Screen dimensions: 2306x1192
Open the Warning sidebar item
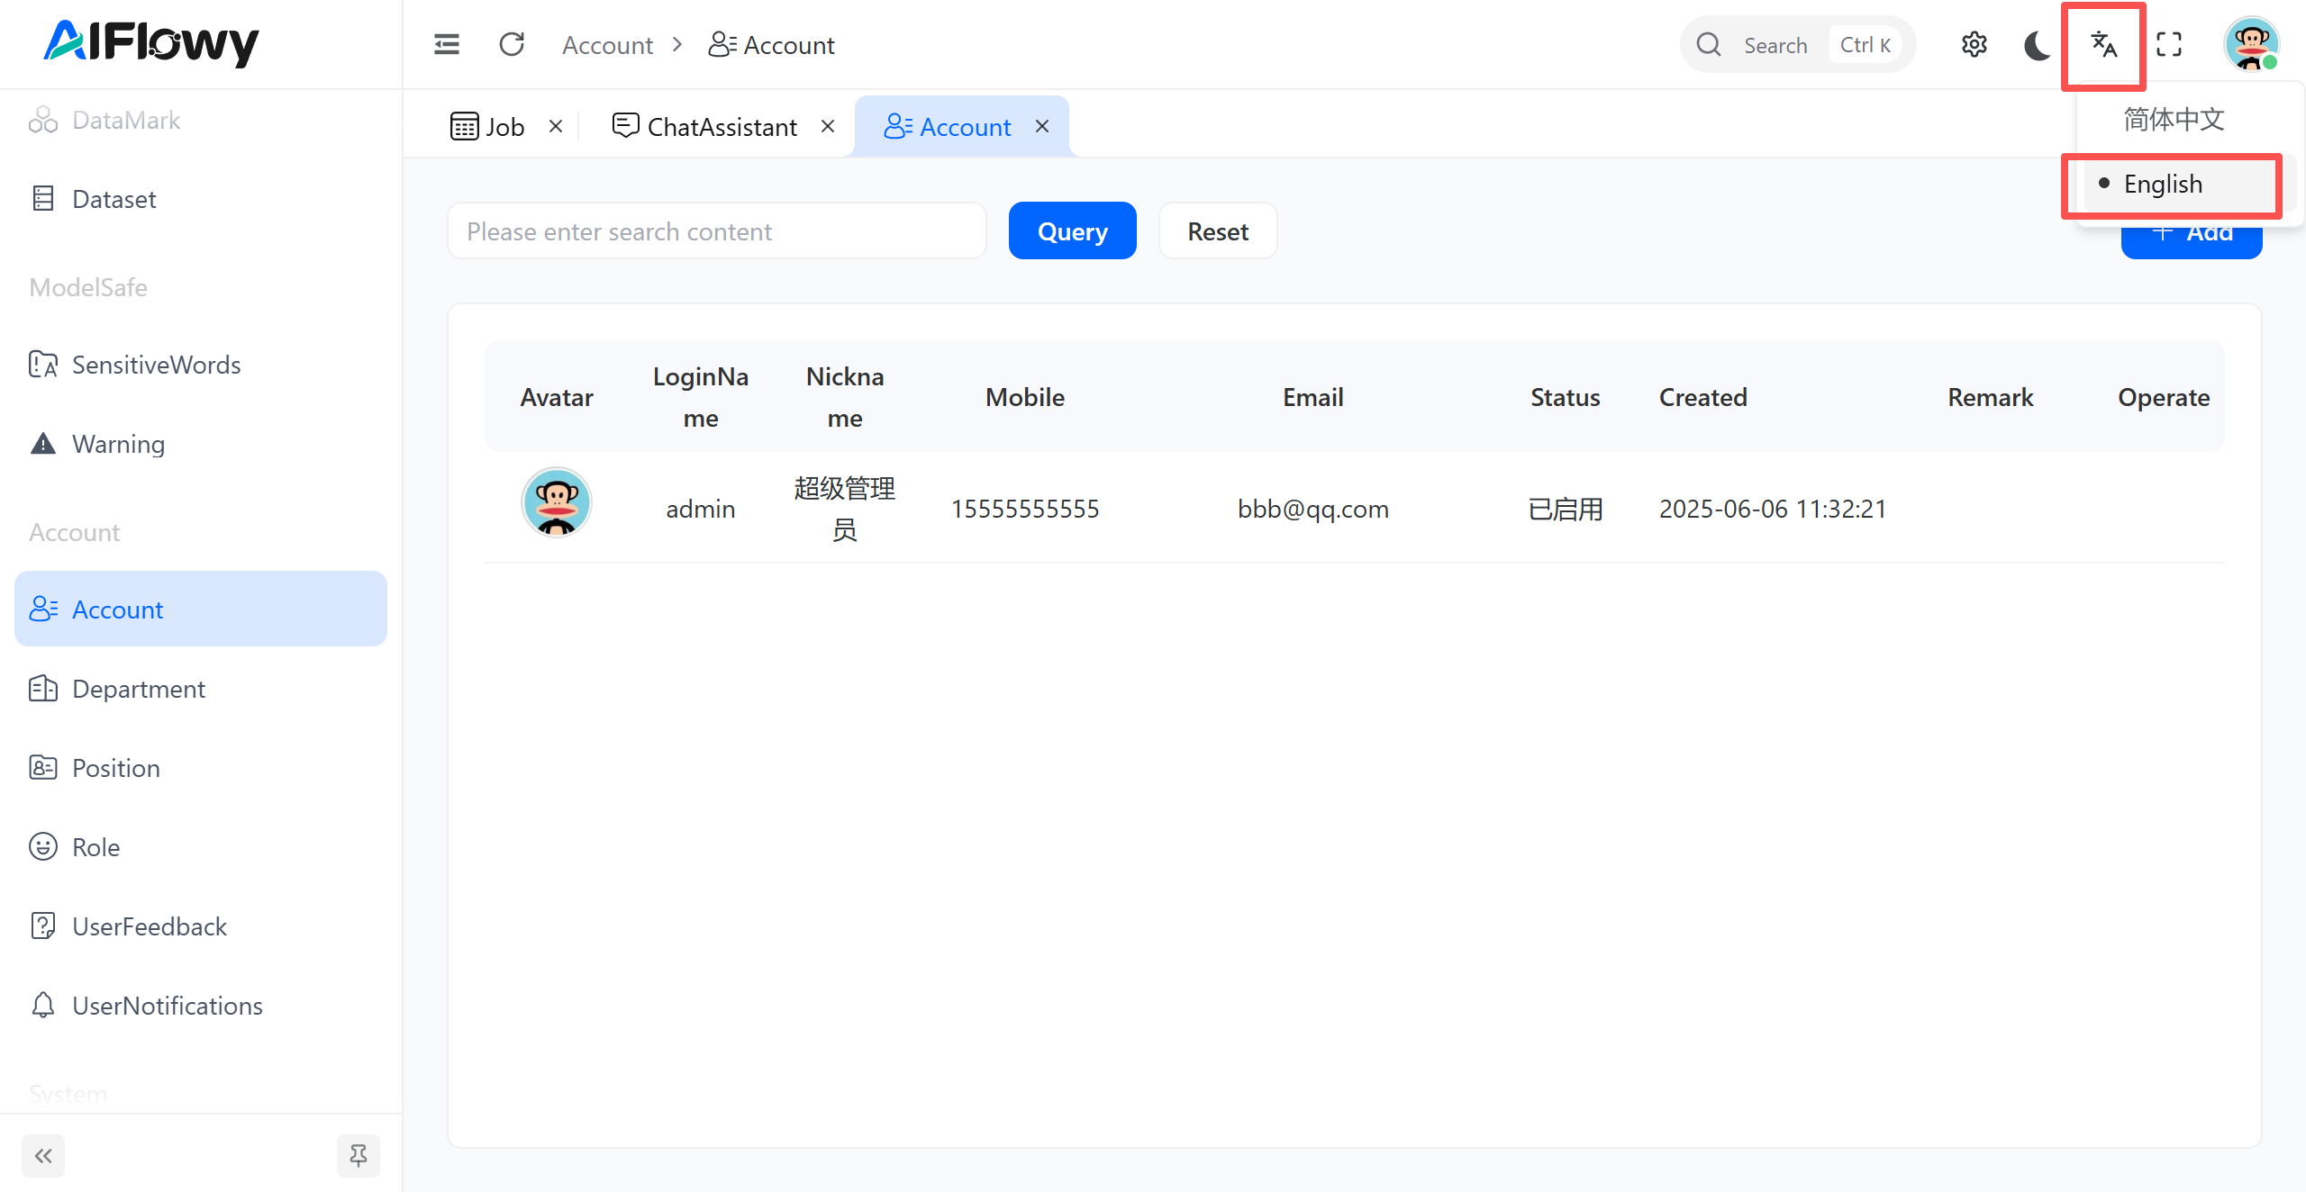tap(118, 444)
